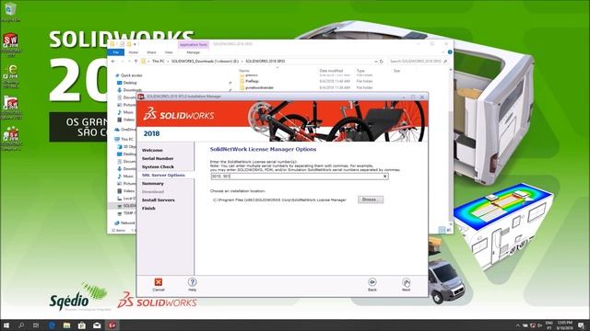The width and height of the screenshot is (590, 331).
Task: Open Microsoft Store from the taskbar
Action: tap(82, 325)
